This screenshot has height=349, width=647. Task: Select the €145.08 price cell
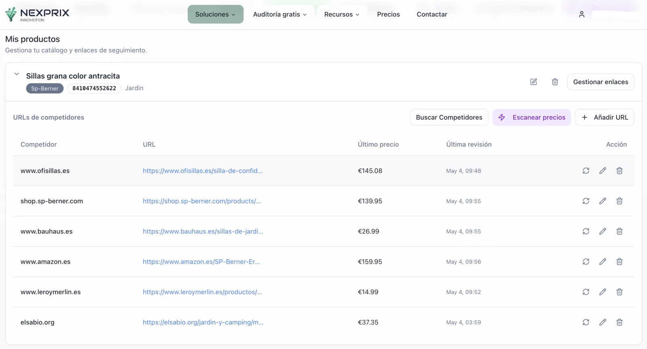pos(370,171)
